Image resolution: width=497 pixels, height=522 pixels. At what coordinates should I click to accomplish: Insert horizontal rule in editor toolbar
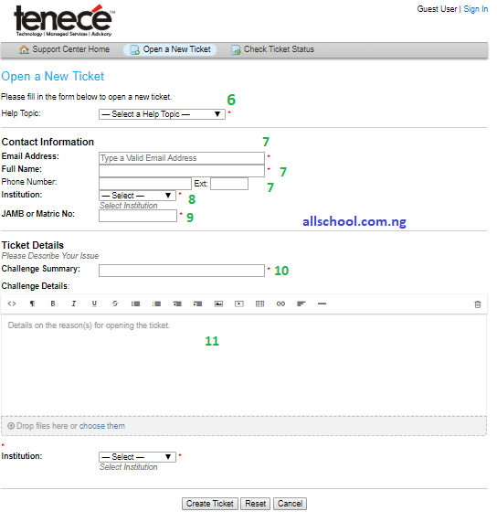coord(322,304)
